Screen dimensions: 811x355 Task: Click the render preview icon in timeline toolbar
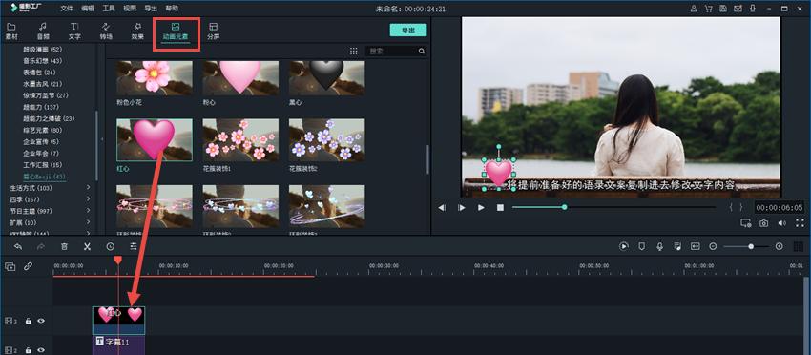coord(624,246)
